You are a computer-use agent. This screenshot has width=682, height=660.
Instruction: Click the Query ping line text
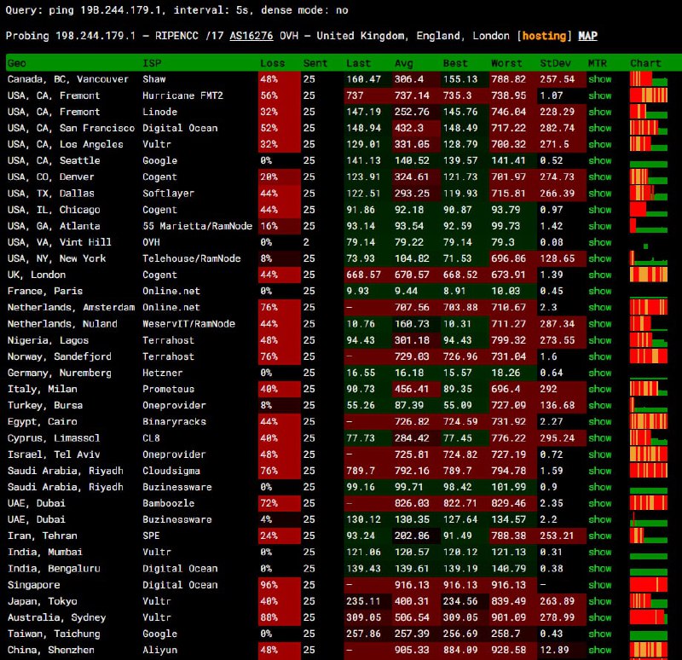coord(177,10)
